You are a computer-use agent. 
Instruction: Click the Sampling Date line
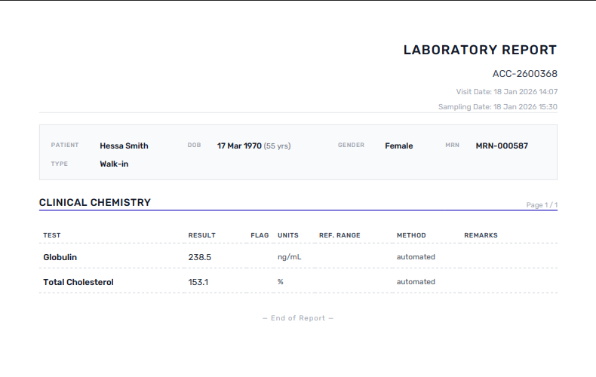498,107
